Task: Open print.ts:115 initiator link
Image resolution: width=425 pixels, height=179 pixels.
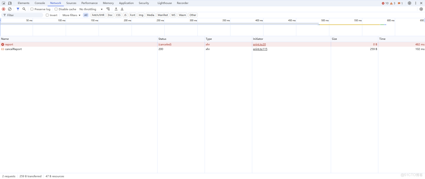Action: coord(260,49)
